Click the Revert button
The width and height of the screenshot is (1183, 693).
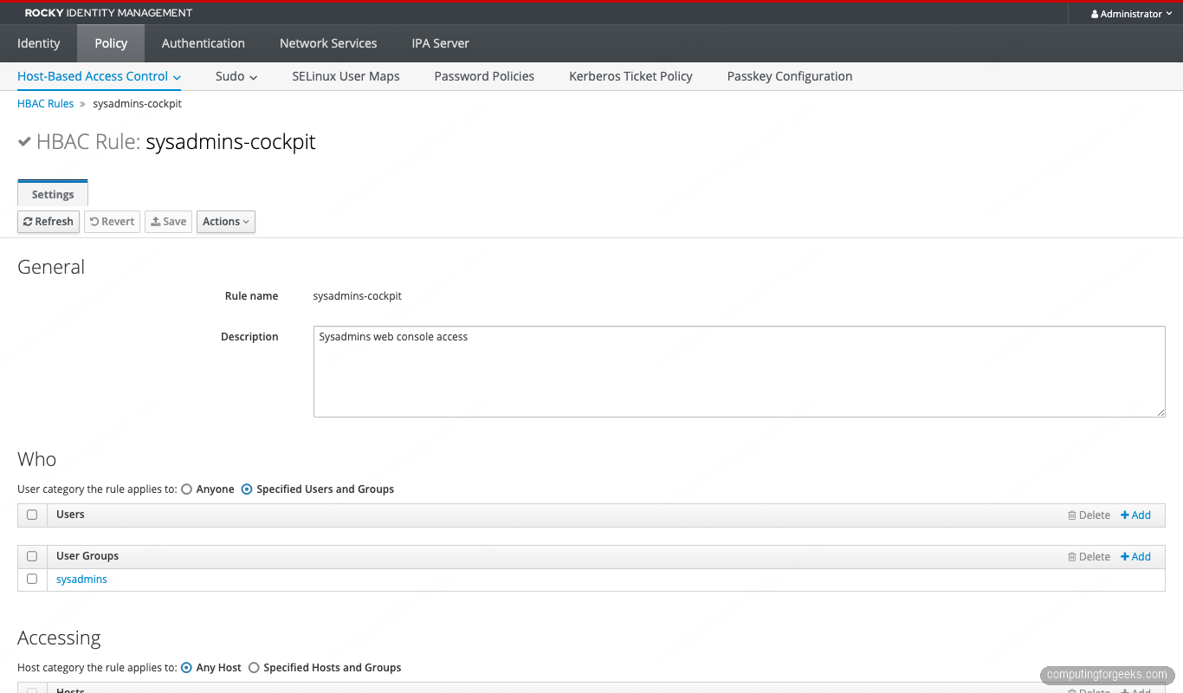click(x=112, y=222)
